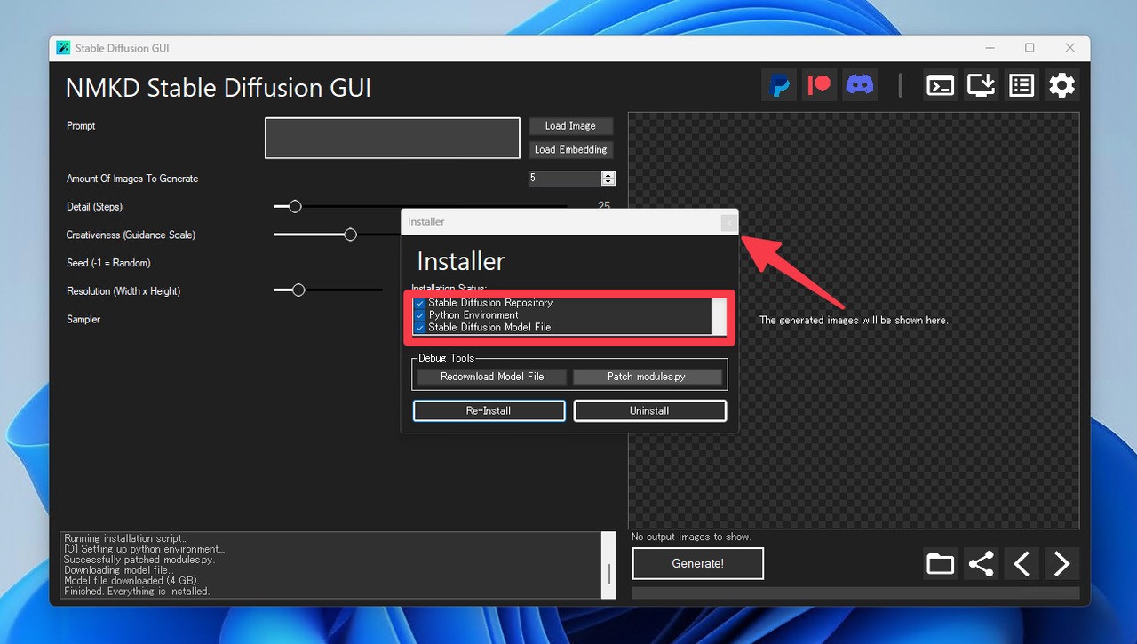Click "The generated images will be shown here." text
1137x644 pixels.
(854, 320)
